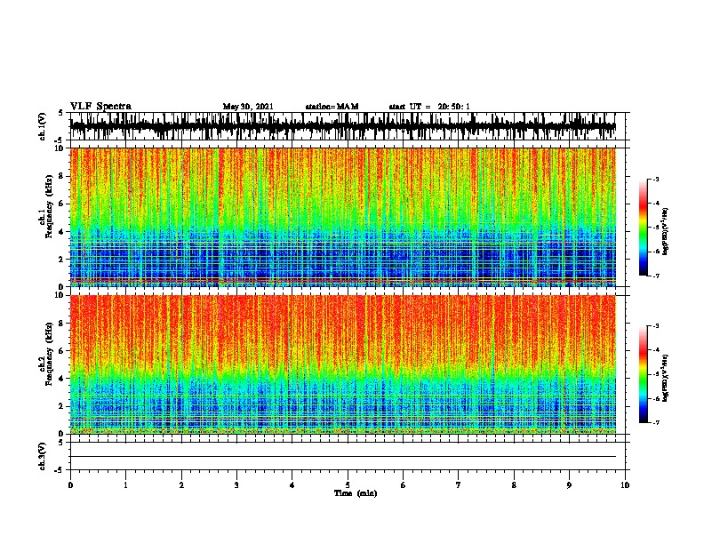Click time axis tick label "1"
This screenshot has height=544, width=704.
coord(125,485)
